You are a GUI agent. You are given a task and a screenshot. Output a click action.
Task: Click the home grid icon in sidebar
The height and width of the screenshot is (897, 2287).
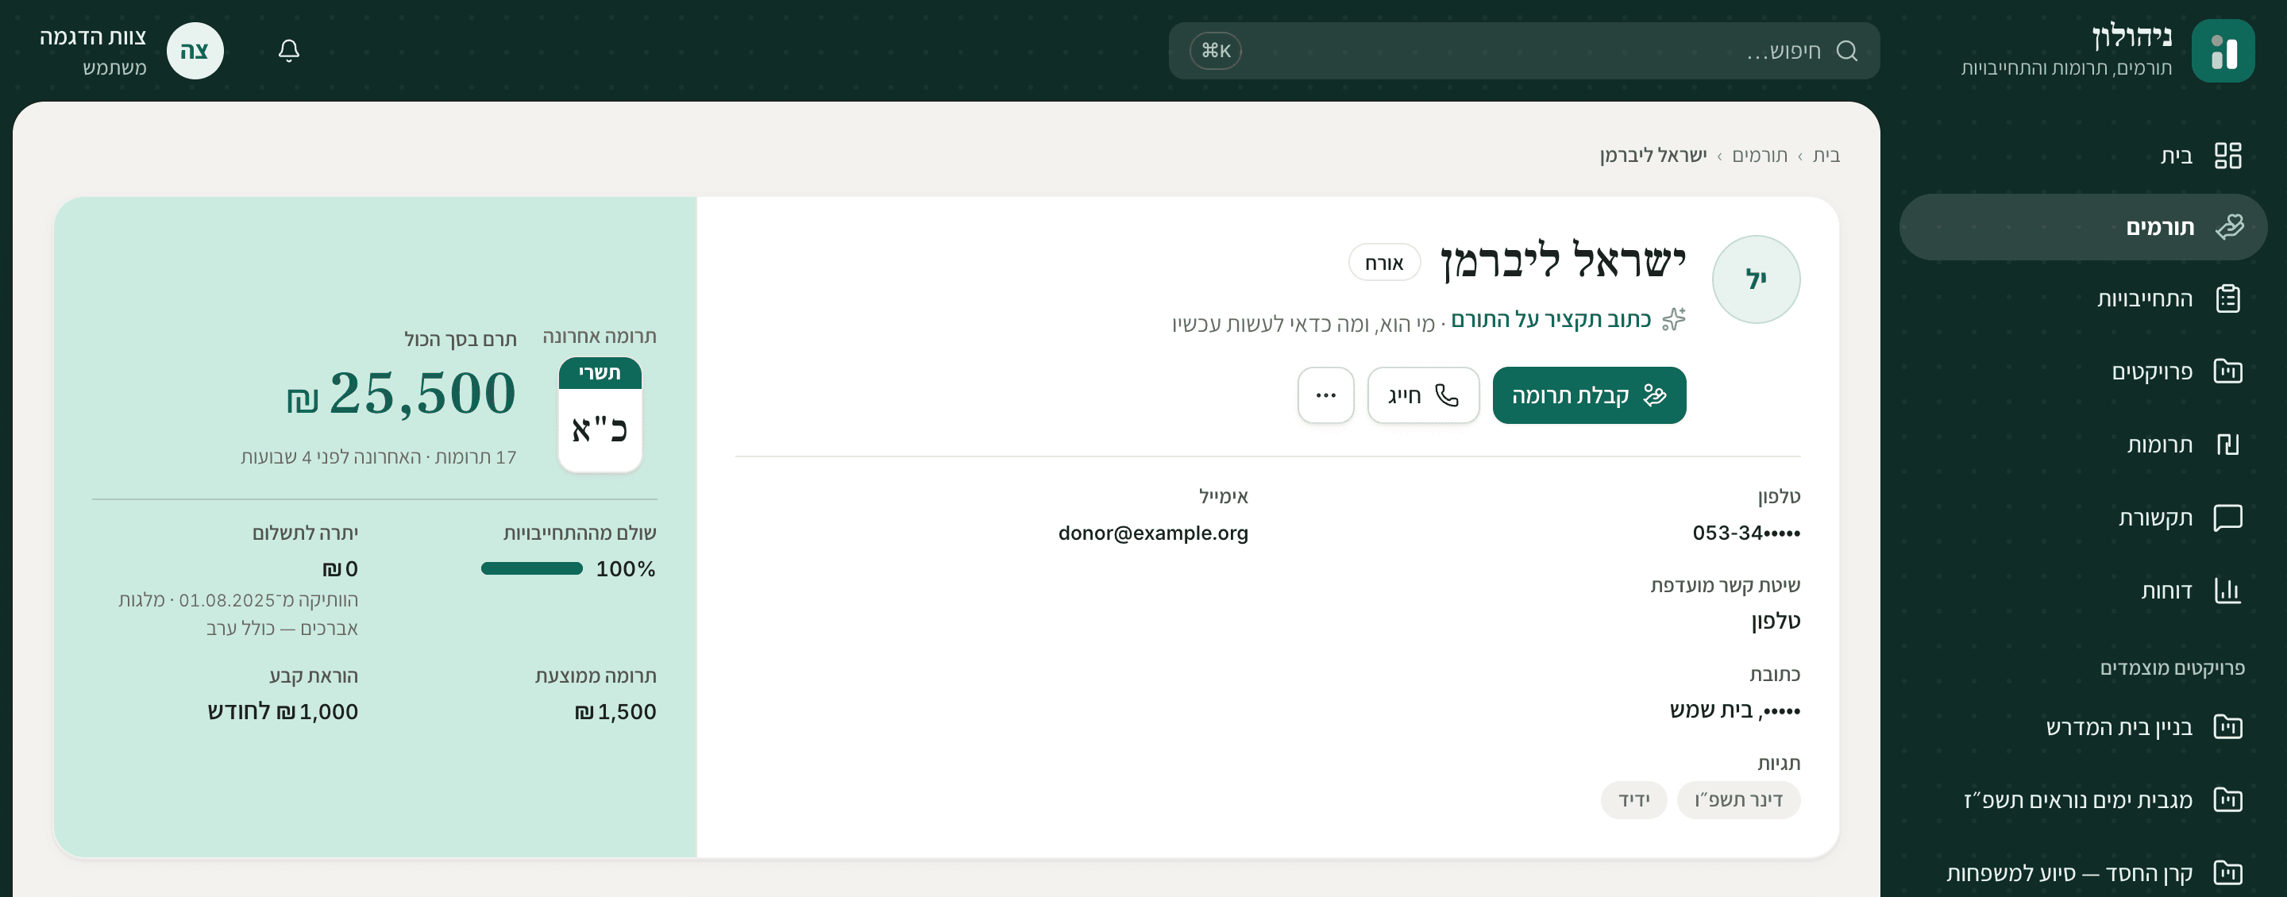(x=2227, y=156)
